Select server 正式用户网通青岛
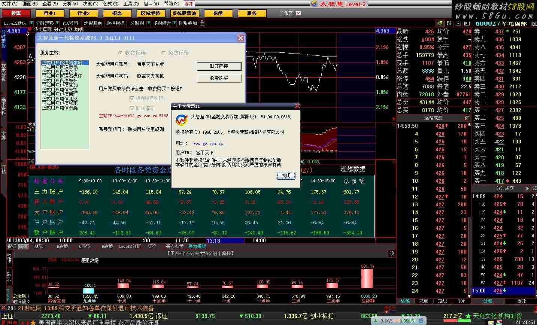This screenshot has height=325, width=537. (65, 67)
